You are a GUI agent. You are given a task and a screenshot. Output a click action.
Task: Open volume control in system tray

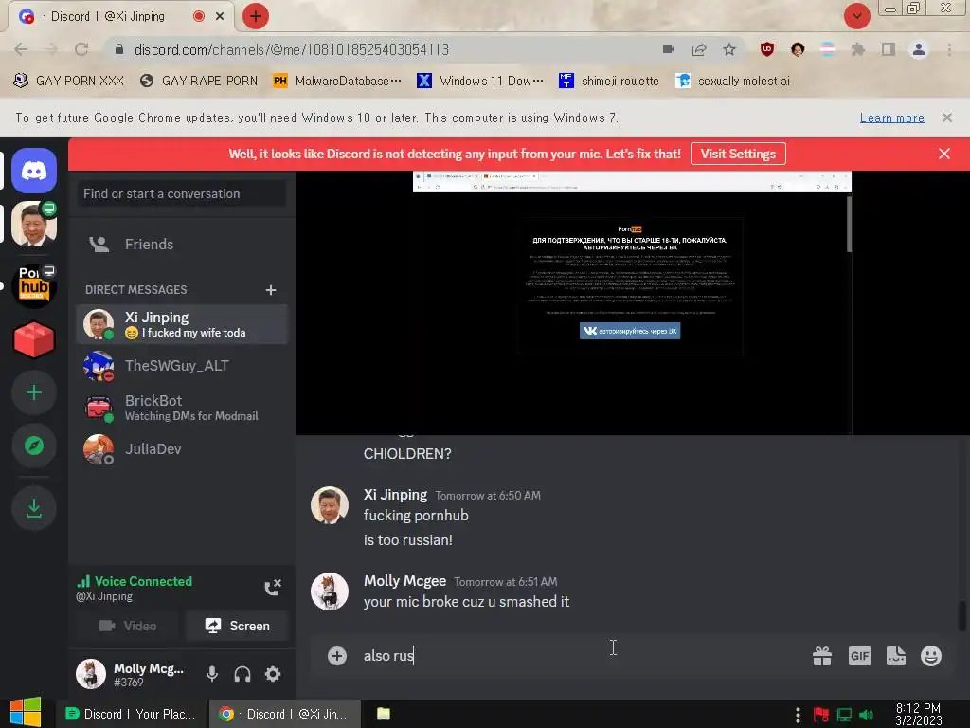tap(866, 715)
